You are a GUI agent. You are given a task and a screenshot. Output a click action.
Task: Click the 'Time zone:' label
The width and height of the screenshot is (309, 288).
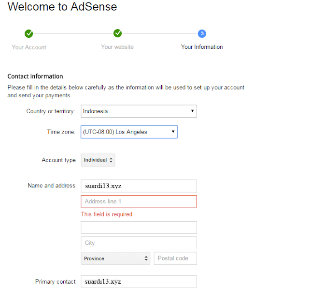point(61,132)
